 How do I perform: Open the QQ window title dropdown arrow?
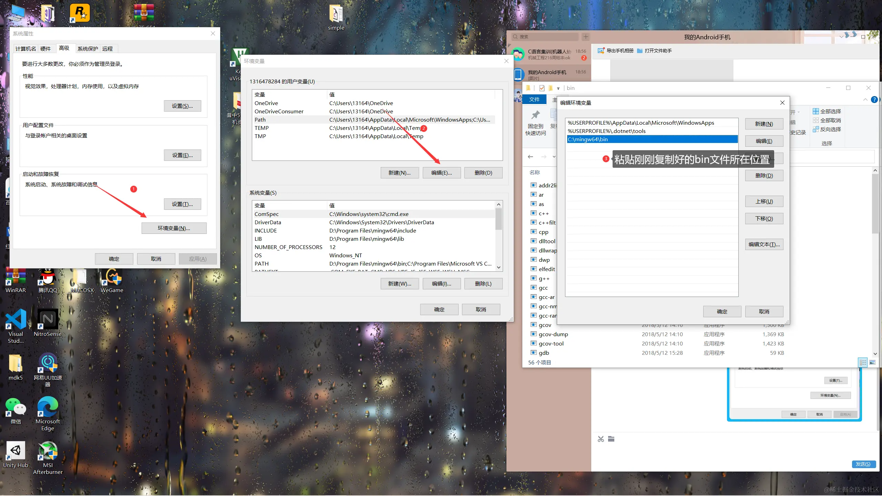pos(841,37)
